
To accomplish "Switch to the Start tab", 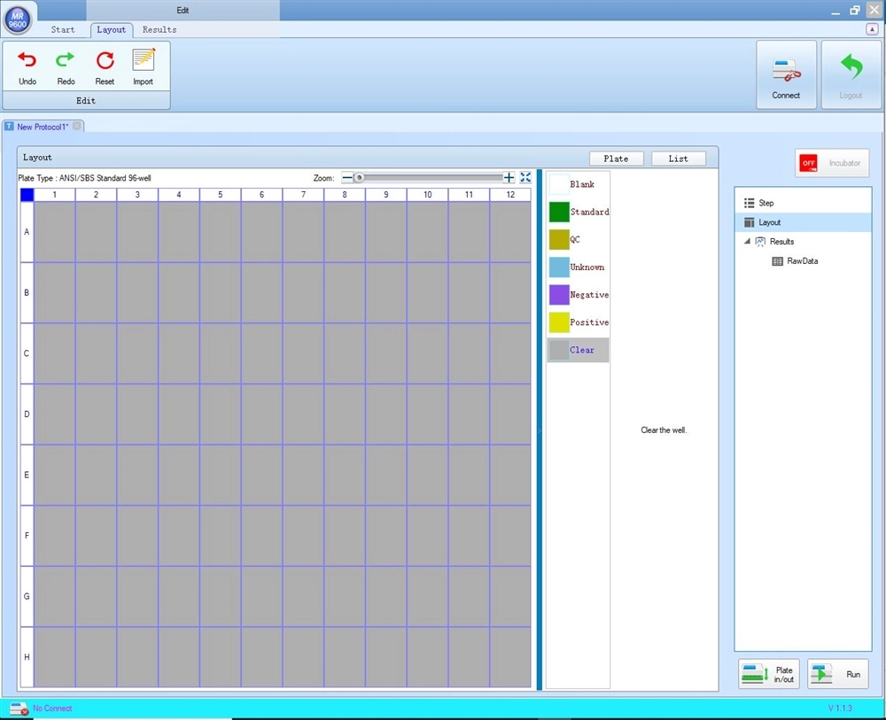I will click(63, 29).
